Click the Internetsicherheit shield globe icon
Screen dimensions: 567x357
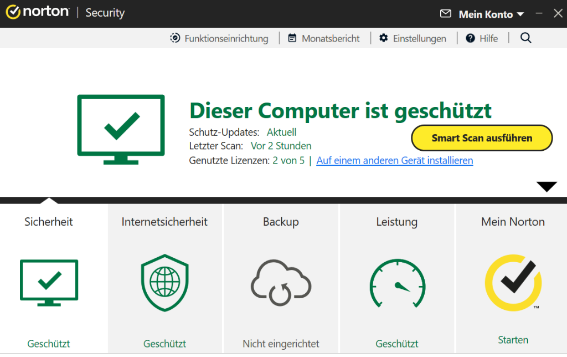(x=165, y=283)
